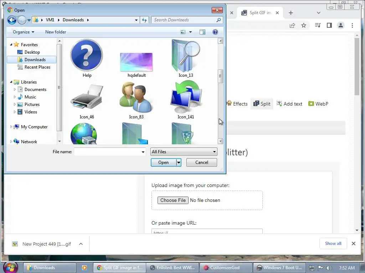Open the WebP tool tab
Viewport: 365px width, 273px height.
pos(318,104)
